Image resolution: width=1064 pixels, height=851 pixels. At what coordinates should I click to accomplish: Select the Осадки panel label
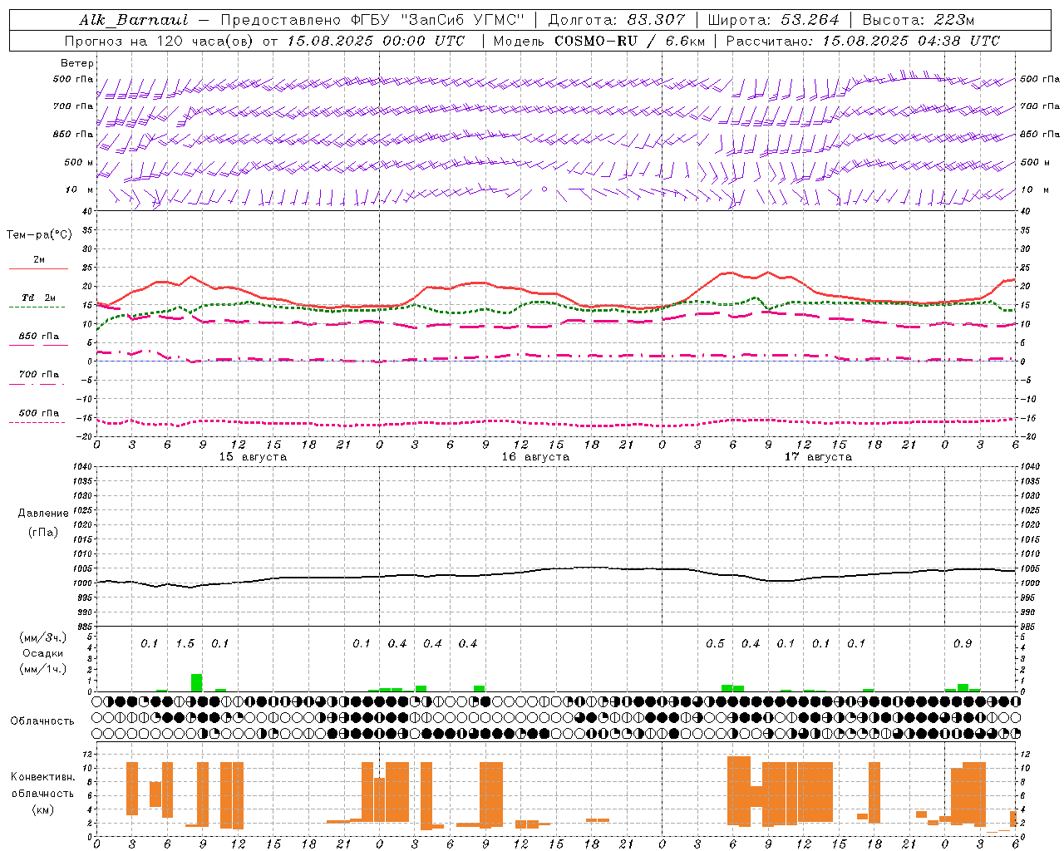pyautogui.click(x=42, y=653)
